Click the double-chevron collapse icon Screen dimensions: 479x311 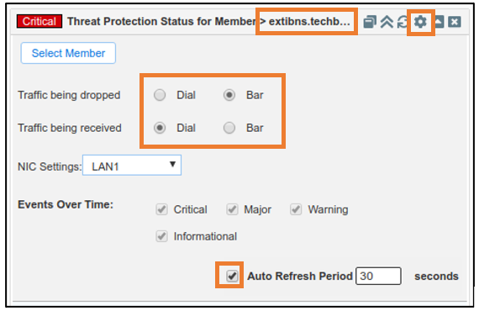[387, 22]
